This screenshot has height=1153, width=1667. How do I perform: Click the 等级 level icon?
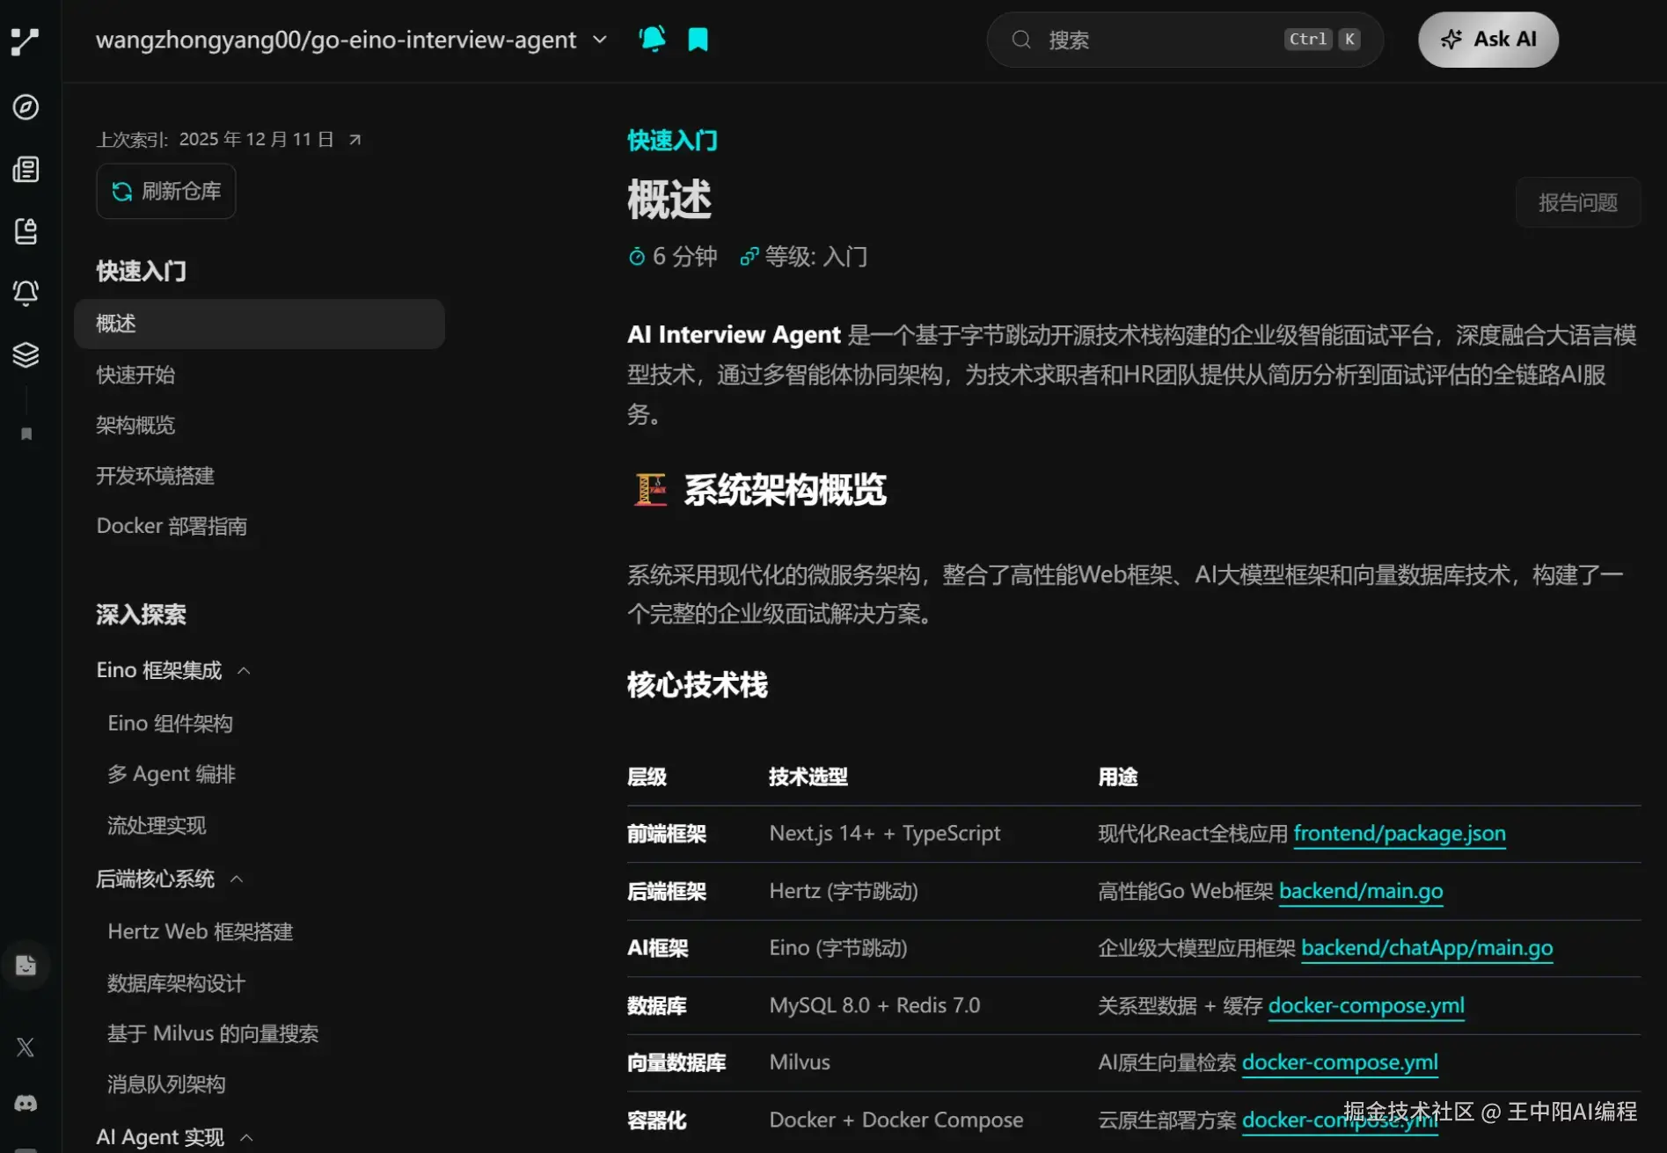(749, 257)
